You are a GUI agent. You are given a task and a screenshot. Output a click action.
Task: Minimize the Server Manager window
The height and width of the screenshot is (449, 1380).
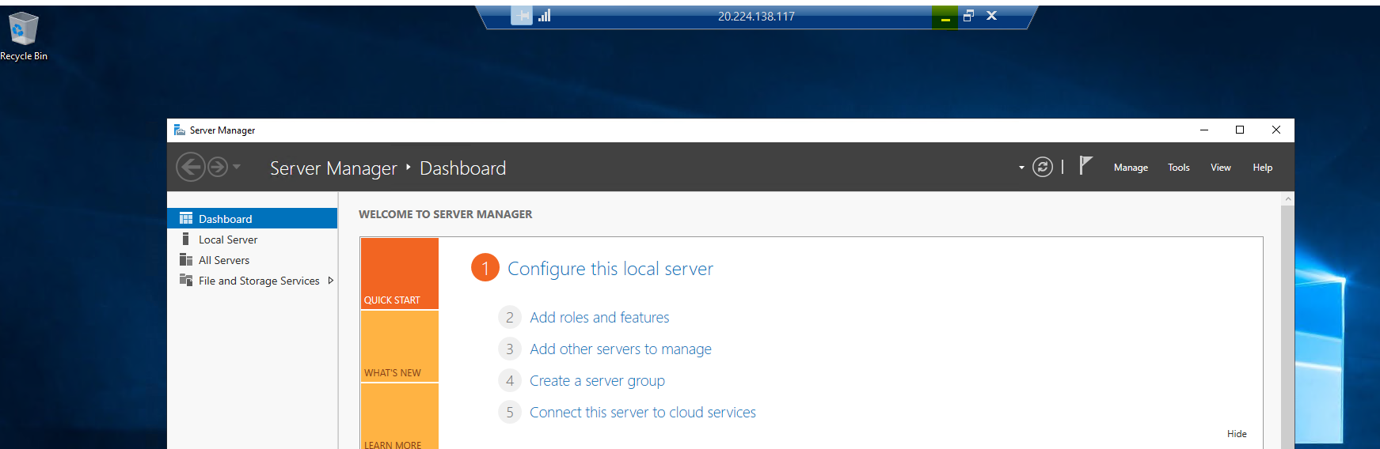(1203, 130)
